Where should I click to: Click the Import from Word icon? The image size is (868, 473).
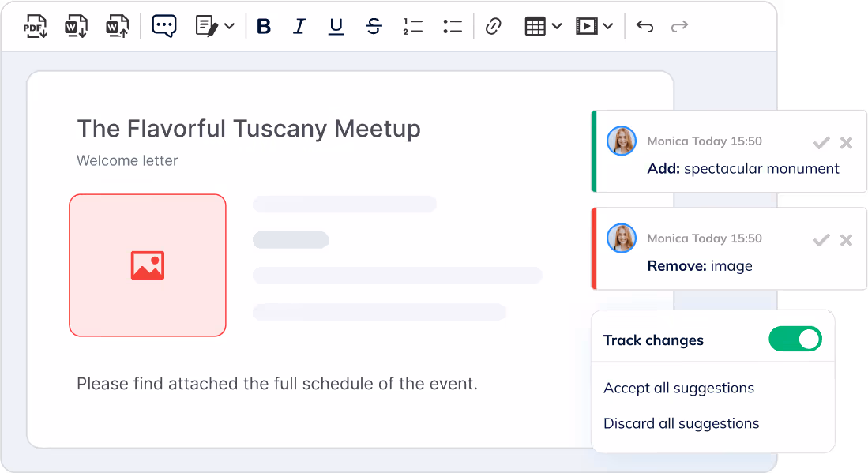pos(118,26)
